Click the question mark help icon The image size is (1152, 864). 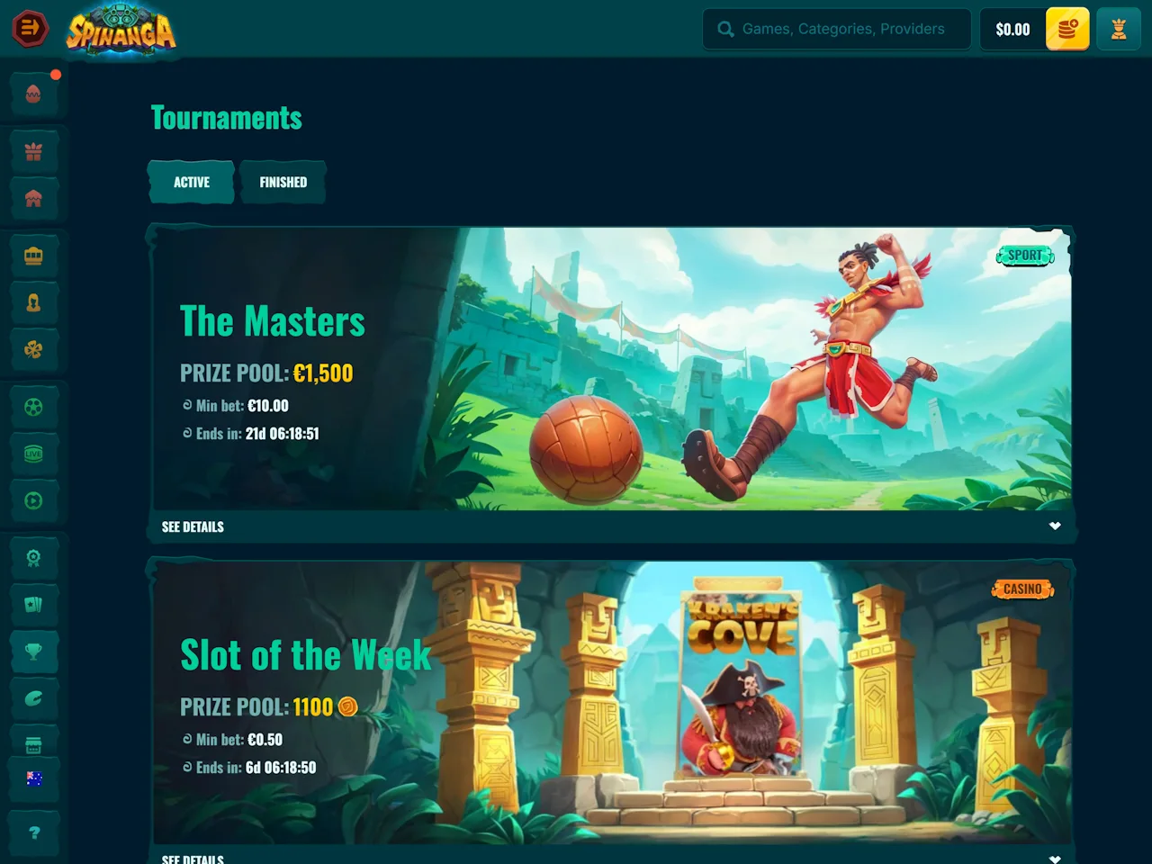tap(33, 832)
